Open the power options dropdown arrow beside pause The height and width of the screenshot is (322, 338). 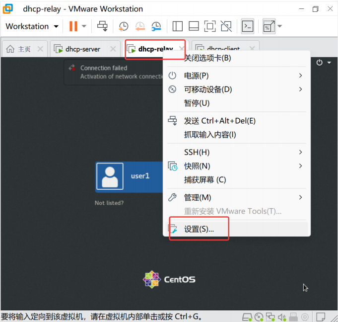(x=84, y=26)
